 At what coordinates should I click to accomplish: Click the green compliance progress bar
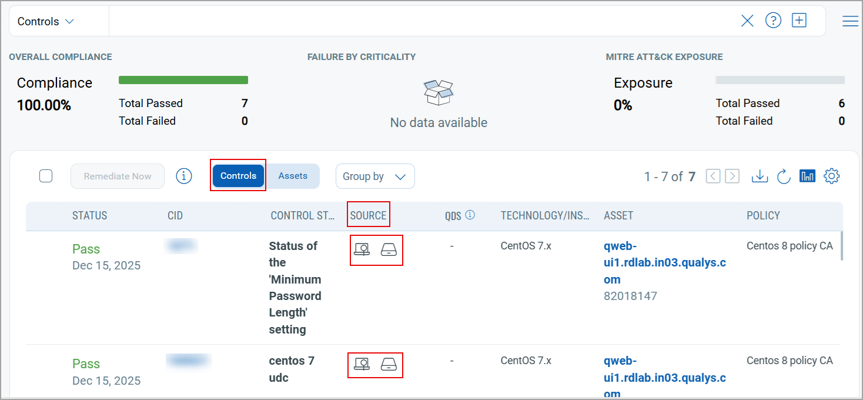pos(183,79)
